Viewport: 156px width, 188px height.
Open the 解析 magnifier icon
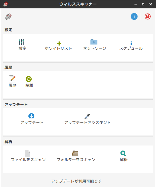[x=123, y=153]
